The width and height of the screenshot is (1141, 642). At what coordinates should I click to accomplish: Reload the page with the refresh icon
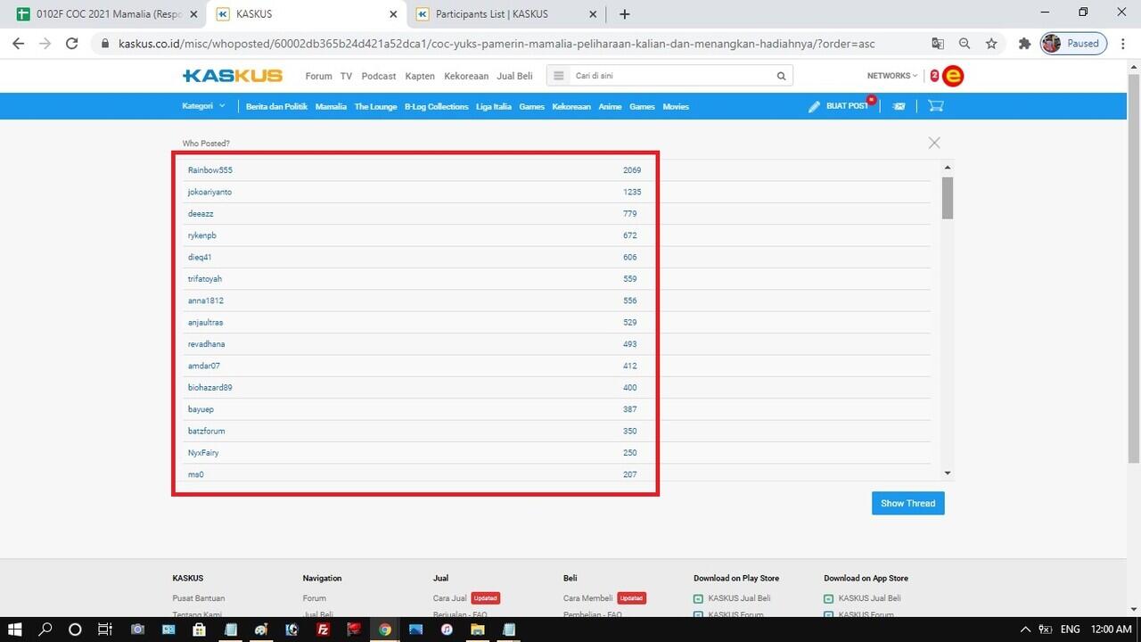72,43
